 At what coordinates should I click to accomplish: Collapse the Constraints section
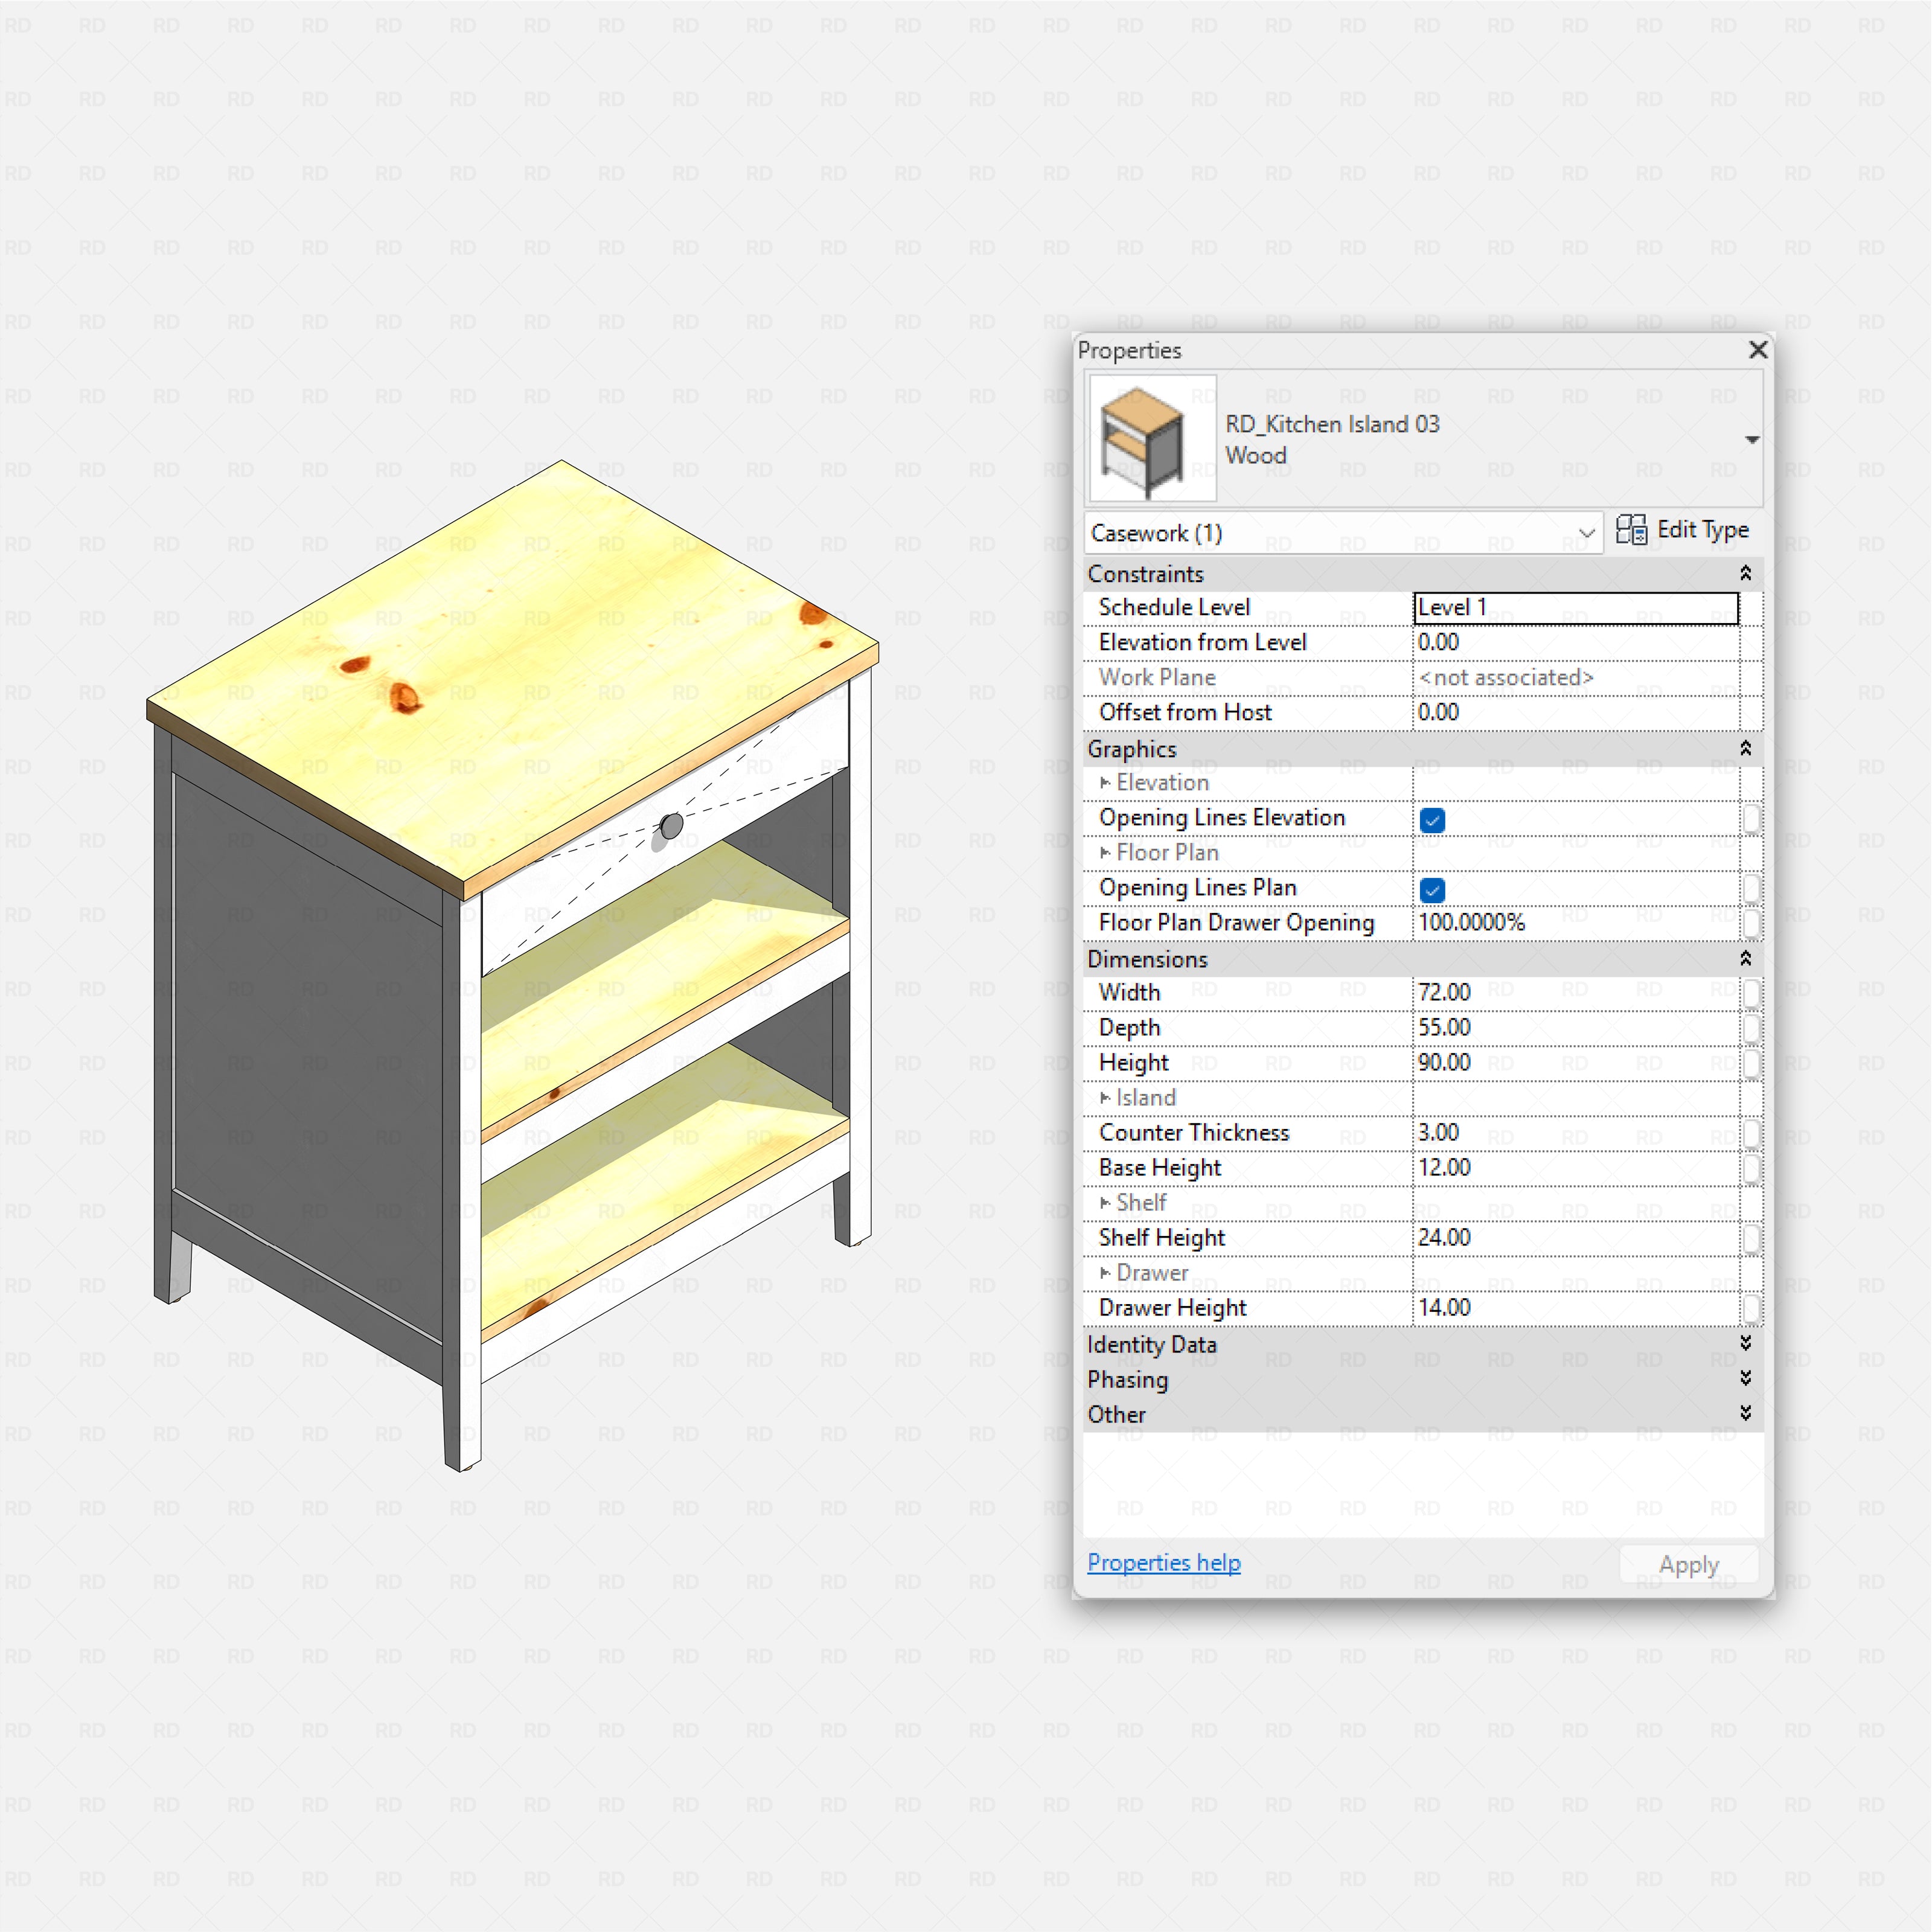(1746, 573)
